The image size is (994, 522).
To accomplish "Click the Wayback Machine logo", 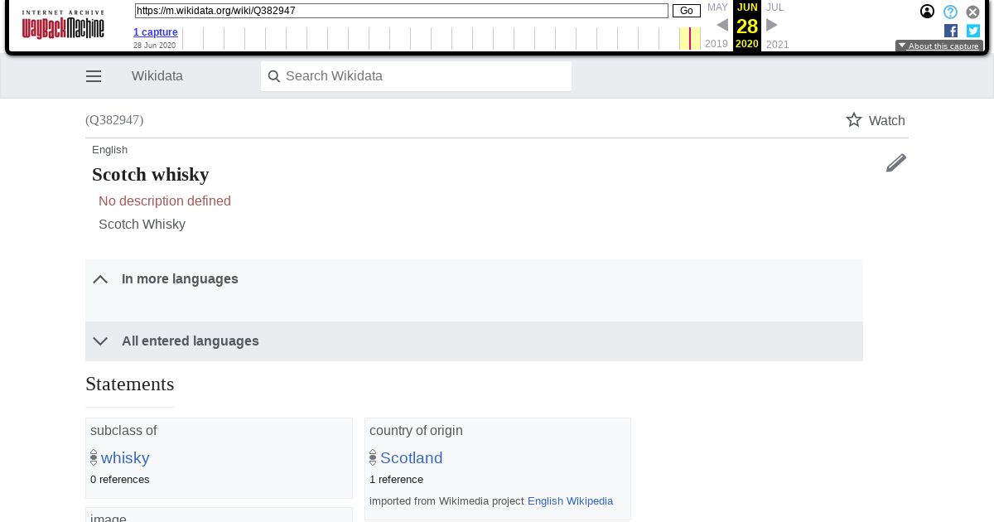I will (63, 26).
